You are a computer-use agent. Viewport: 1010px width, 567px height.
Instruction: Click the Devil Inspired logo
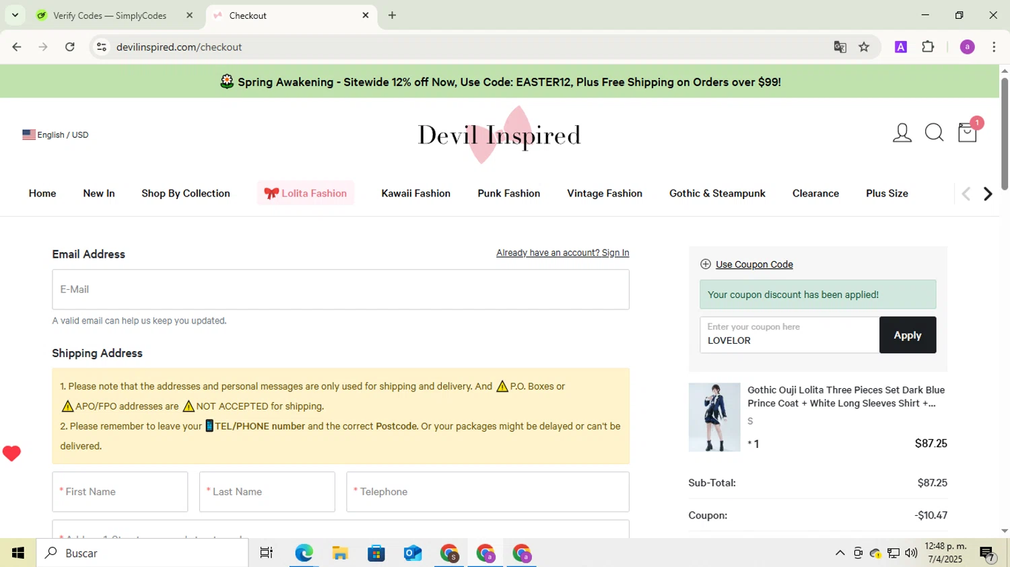(x=499, y=135)
